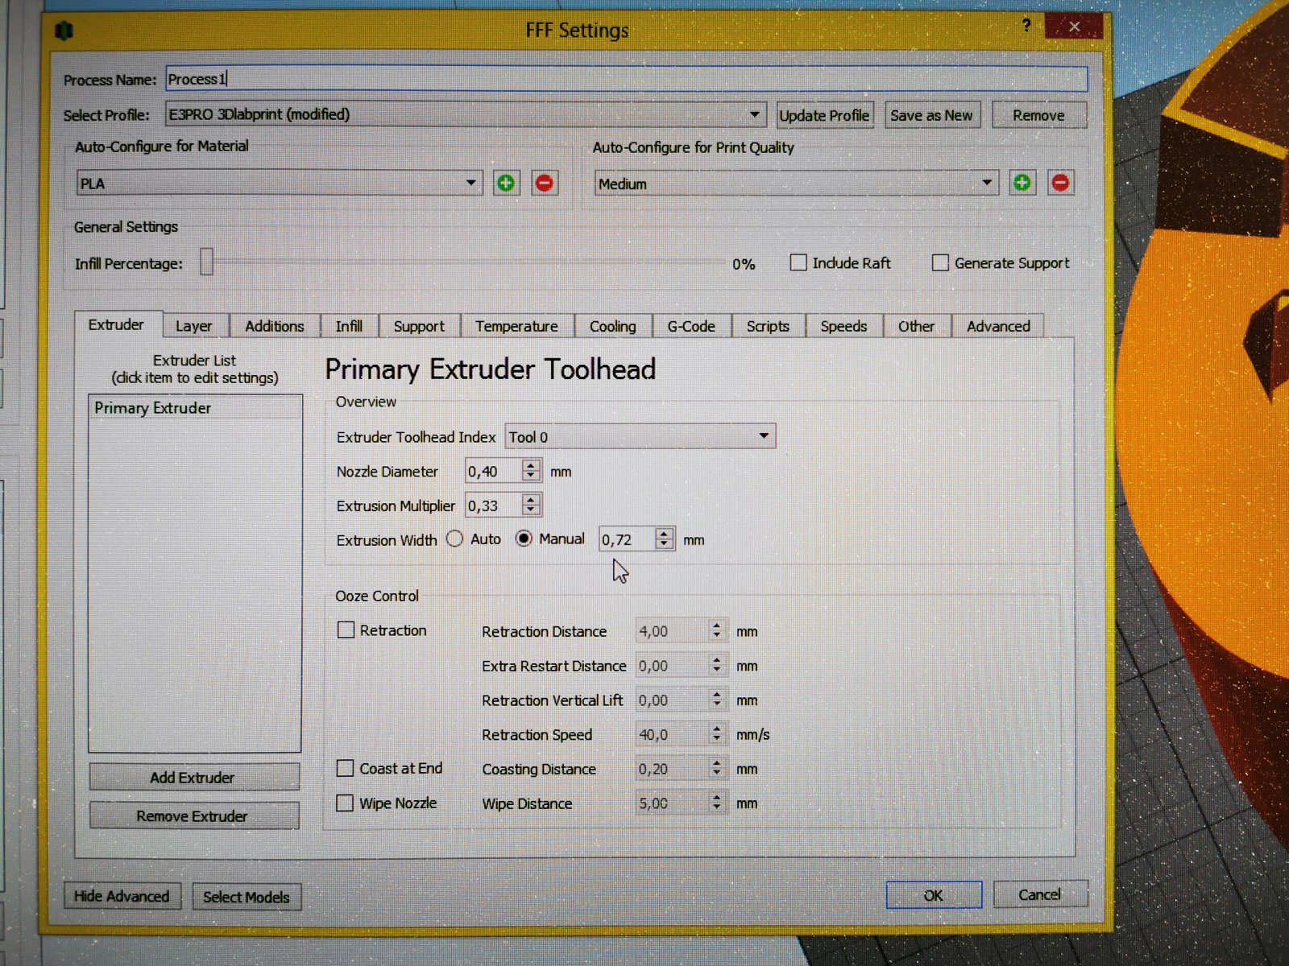Image resolution: width=1289 pixels, height=966 pixels.
Task: Add a new print quality preset
Action: (x=1022, y=183)
